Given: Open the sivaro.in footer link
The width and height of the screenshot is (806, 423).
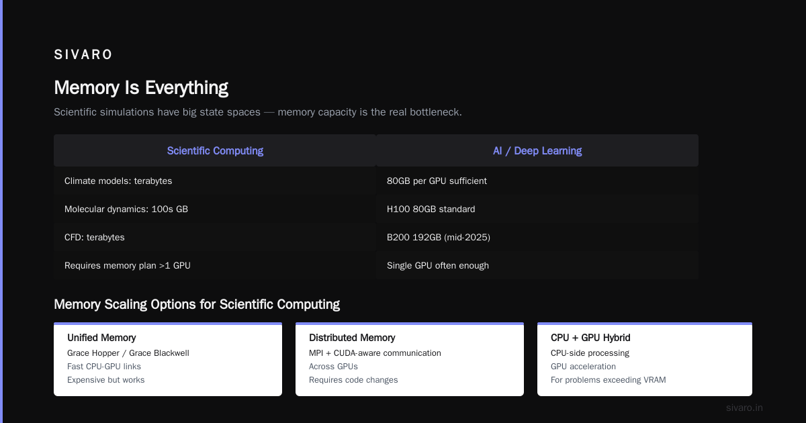Looking at the screenshot, I should (x=744, y=408).
